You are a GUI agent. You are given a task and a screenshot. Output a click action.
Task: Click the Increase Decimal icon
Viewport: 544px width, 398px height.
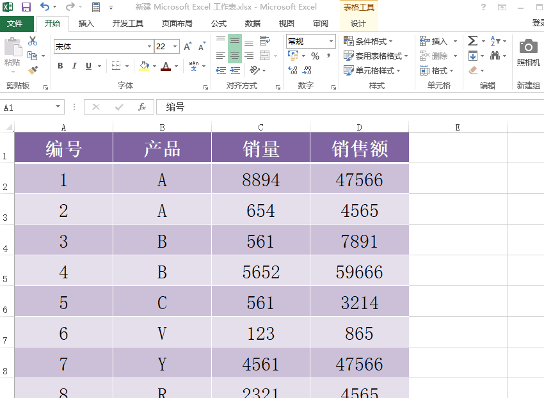pyautogui.click(x=292, y=70)
